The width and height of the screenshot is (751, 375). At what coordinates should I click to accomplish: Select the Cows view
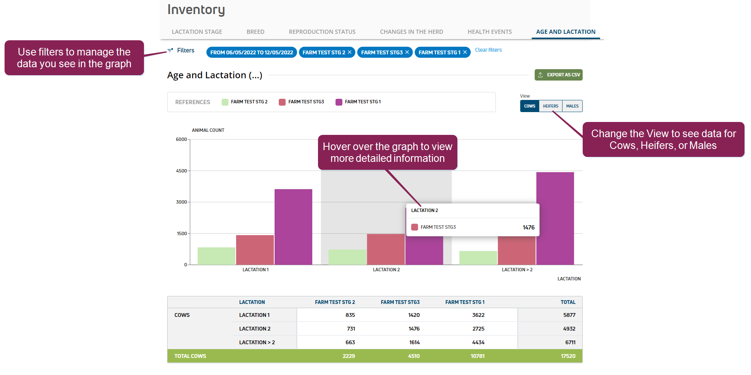coord(529,106)
